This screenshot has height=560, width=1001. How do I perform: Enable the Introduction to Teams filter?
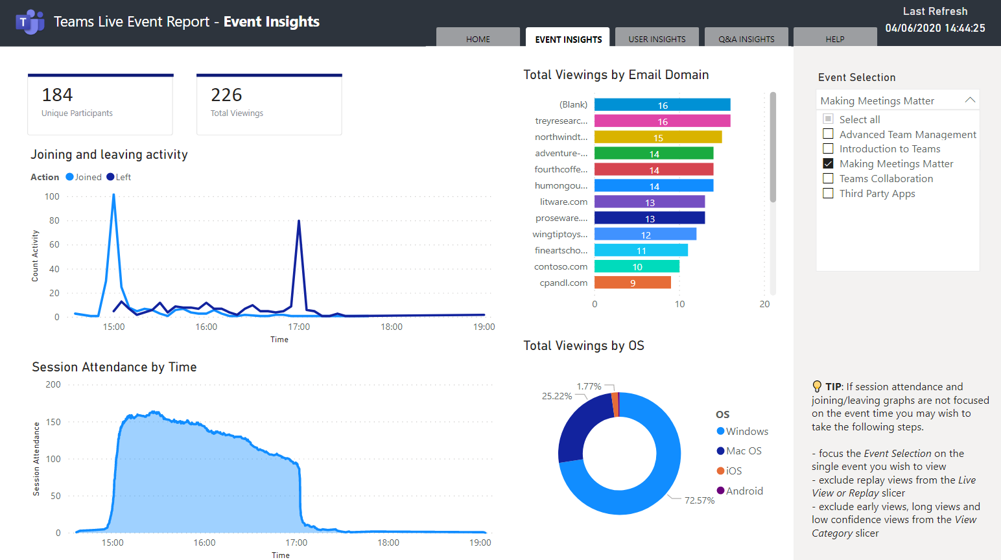(x=828, y=148)
